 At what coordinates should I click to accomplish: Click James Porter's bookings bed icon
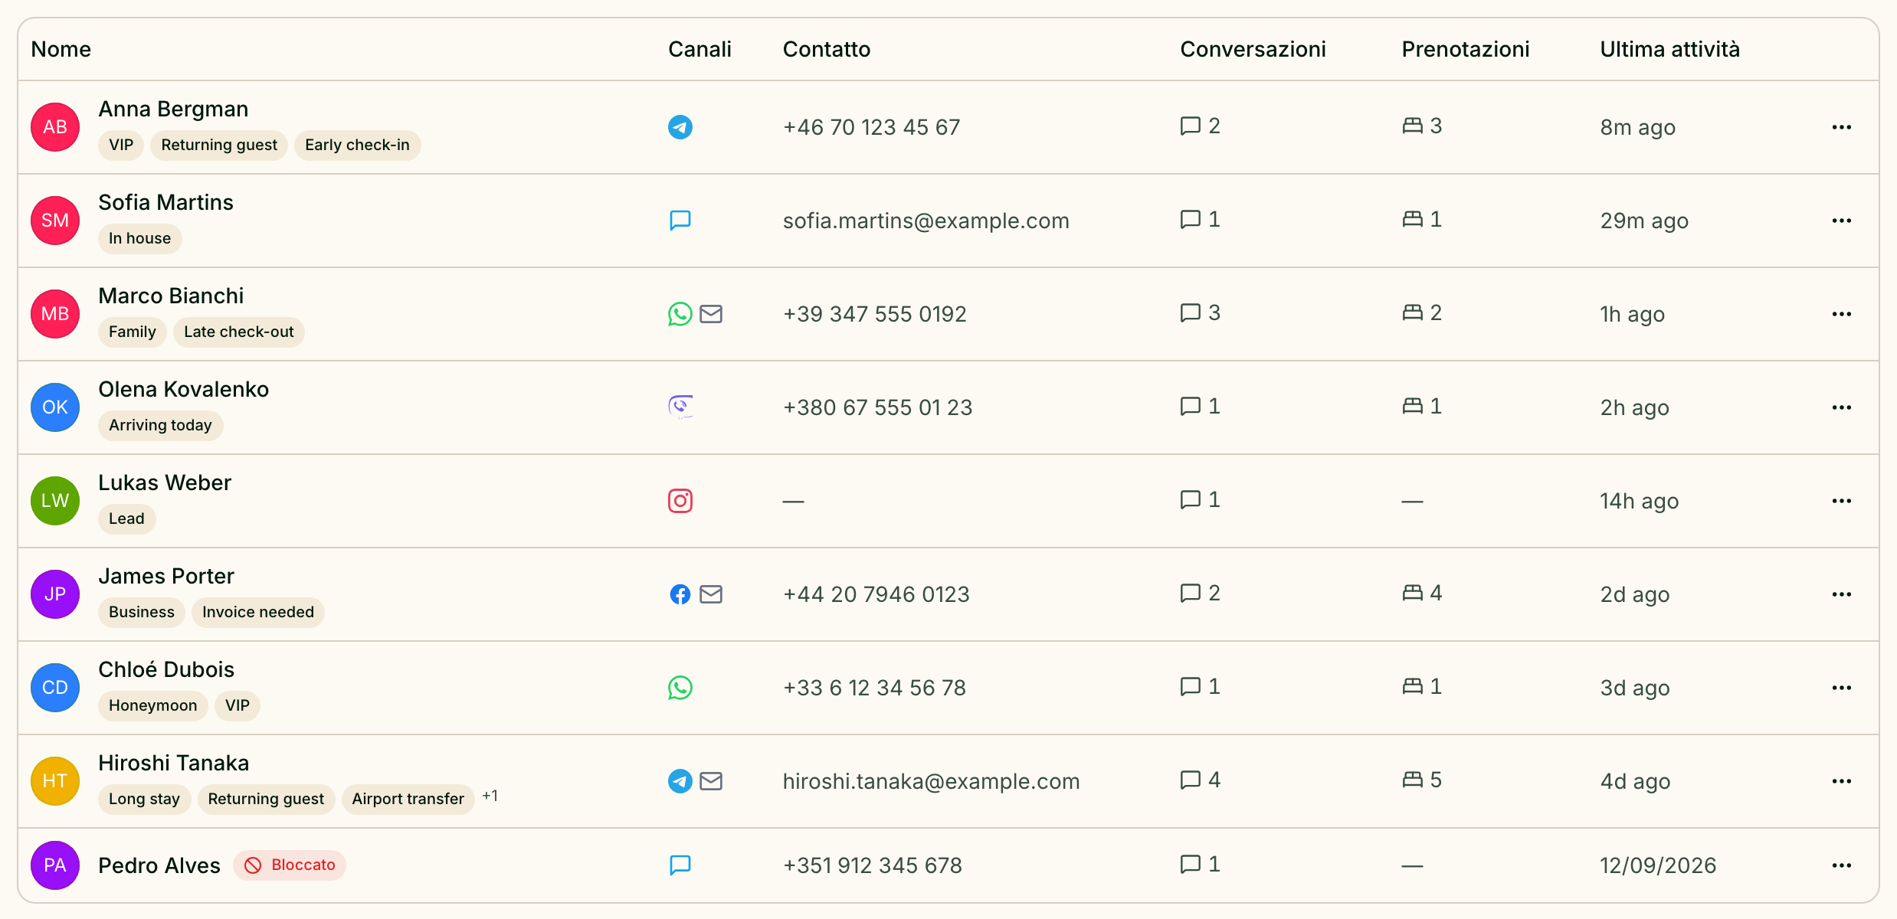(1413, 593)
